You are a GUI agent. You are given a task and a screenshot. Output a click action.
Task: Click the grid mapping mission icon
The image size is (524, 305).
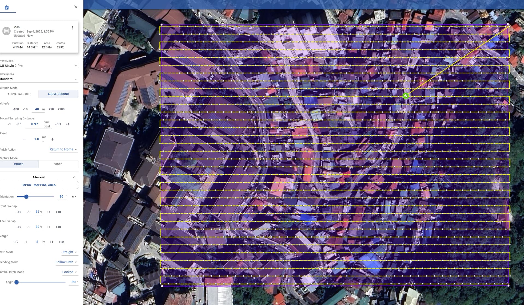point(6,31)
